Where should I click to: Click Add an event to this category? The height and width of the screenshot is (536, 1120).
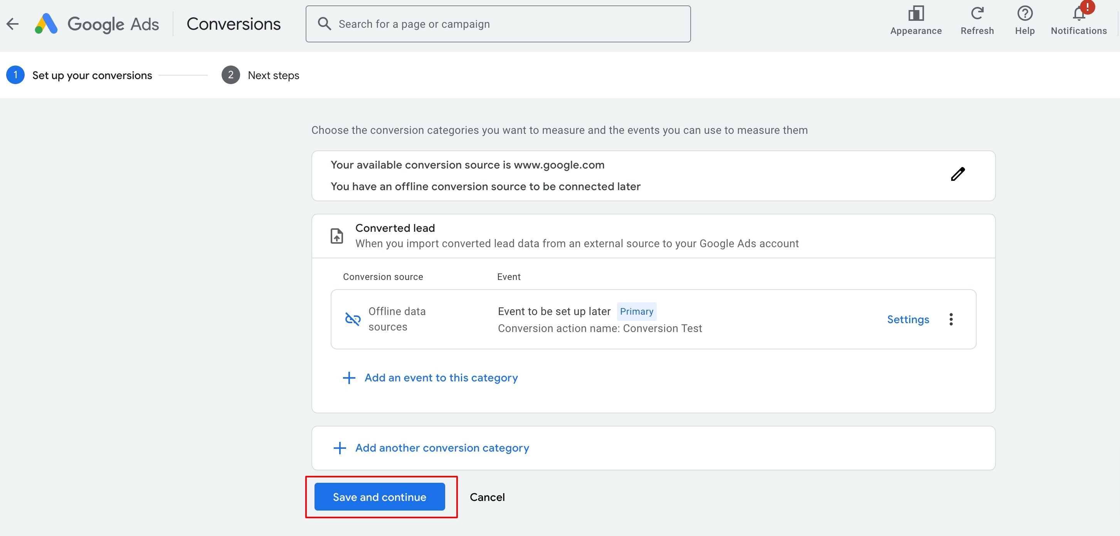[441, 378]
